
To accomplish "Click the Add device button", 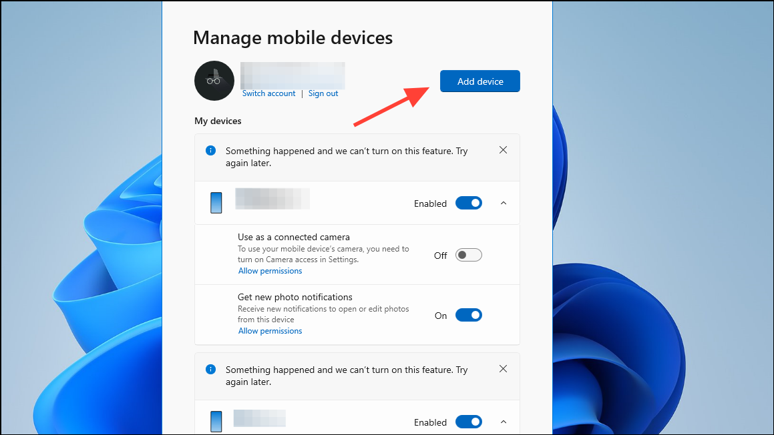I will 479,81.
